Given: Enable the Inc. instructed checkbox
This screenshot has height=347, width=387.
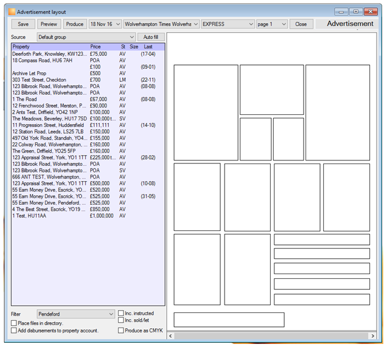Looking at the screenshot, I should [x=120, y=313].
